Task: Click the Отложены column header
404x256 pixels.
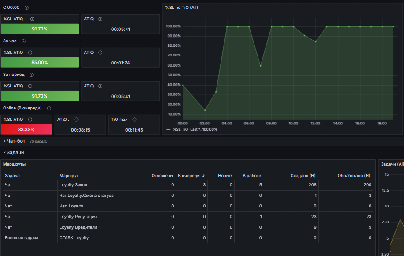Action: click(x=162, y=176)
